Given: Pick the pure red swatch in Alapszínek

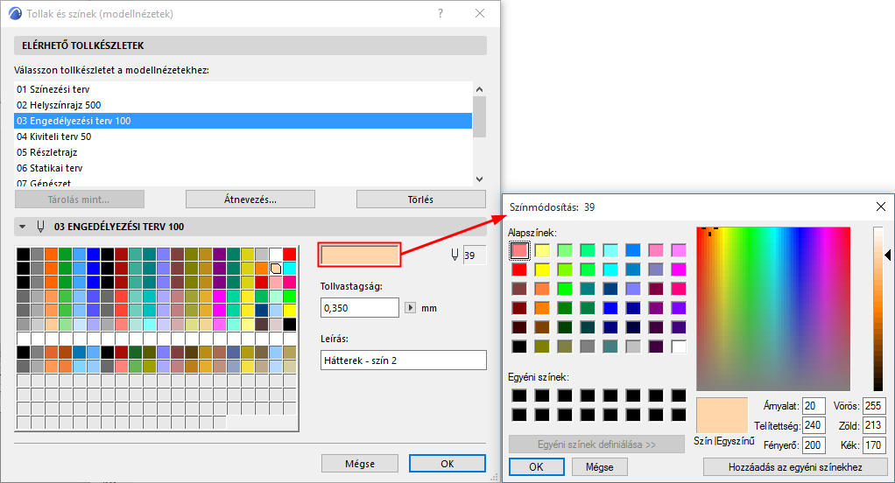Looking at the screenshot, I should tap(519, 269).
